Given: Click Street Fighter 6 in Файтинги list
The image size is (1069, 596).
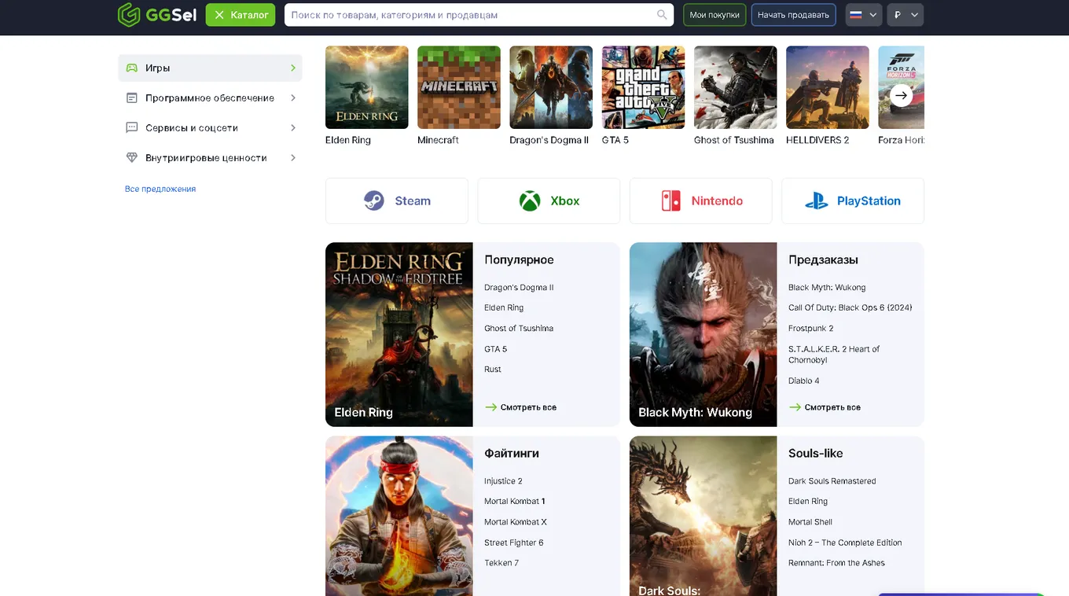Looking at the screenshot, I should [514, 543].
